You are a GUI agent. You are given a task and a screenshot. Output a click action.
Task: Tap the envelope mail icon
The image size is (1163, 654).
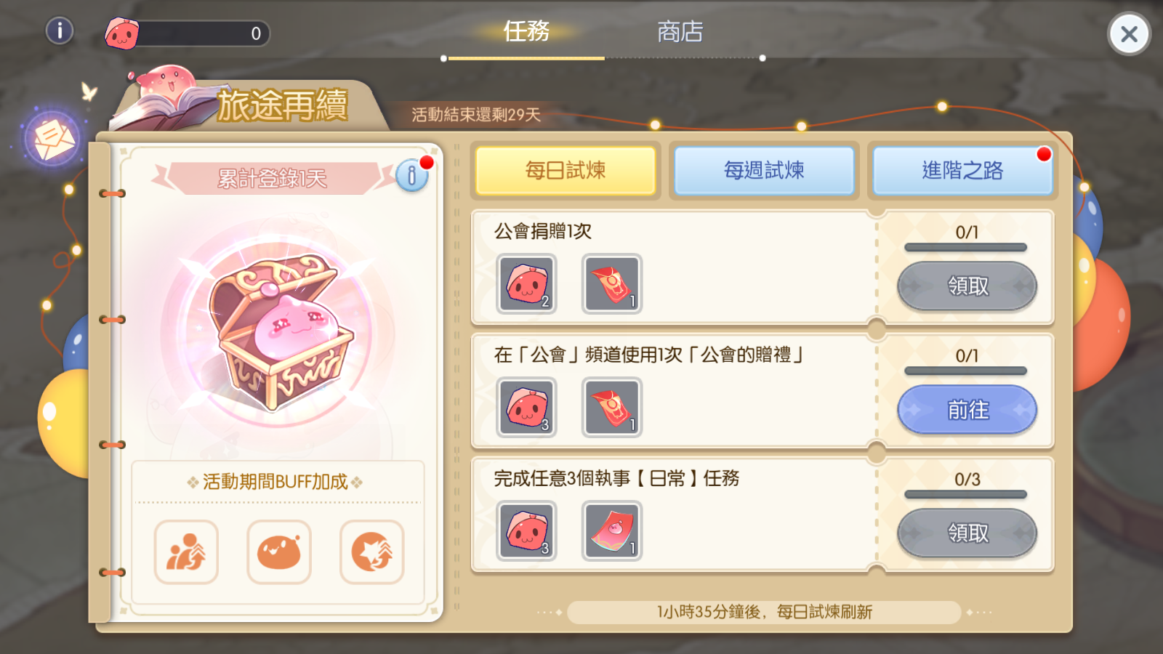coord(52,137)
